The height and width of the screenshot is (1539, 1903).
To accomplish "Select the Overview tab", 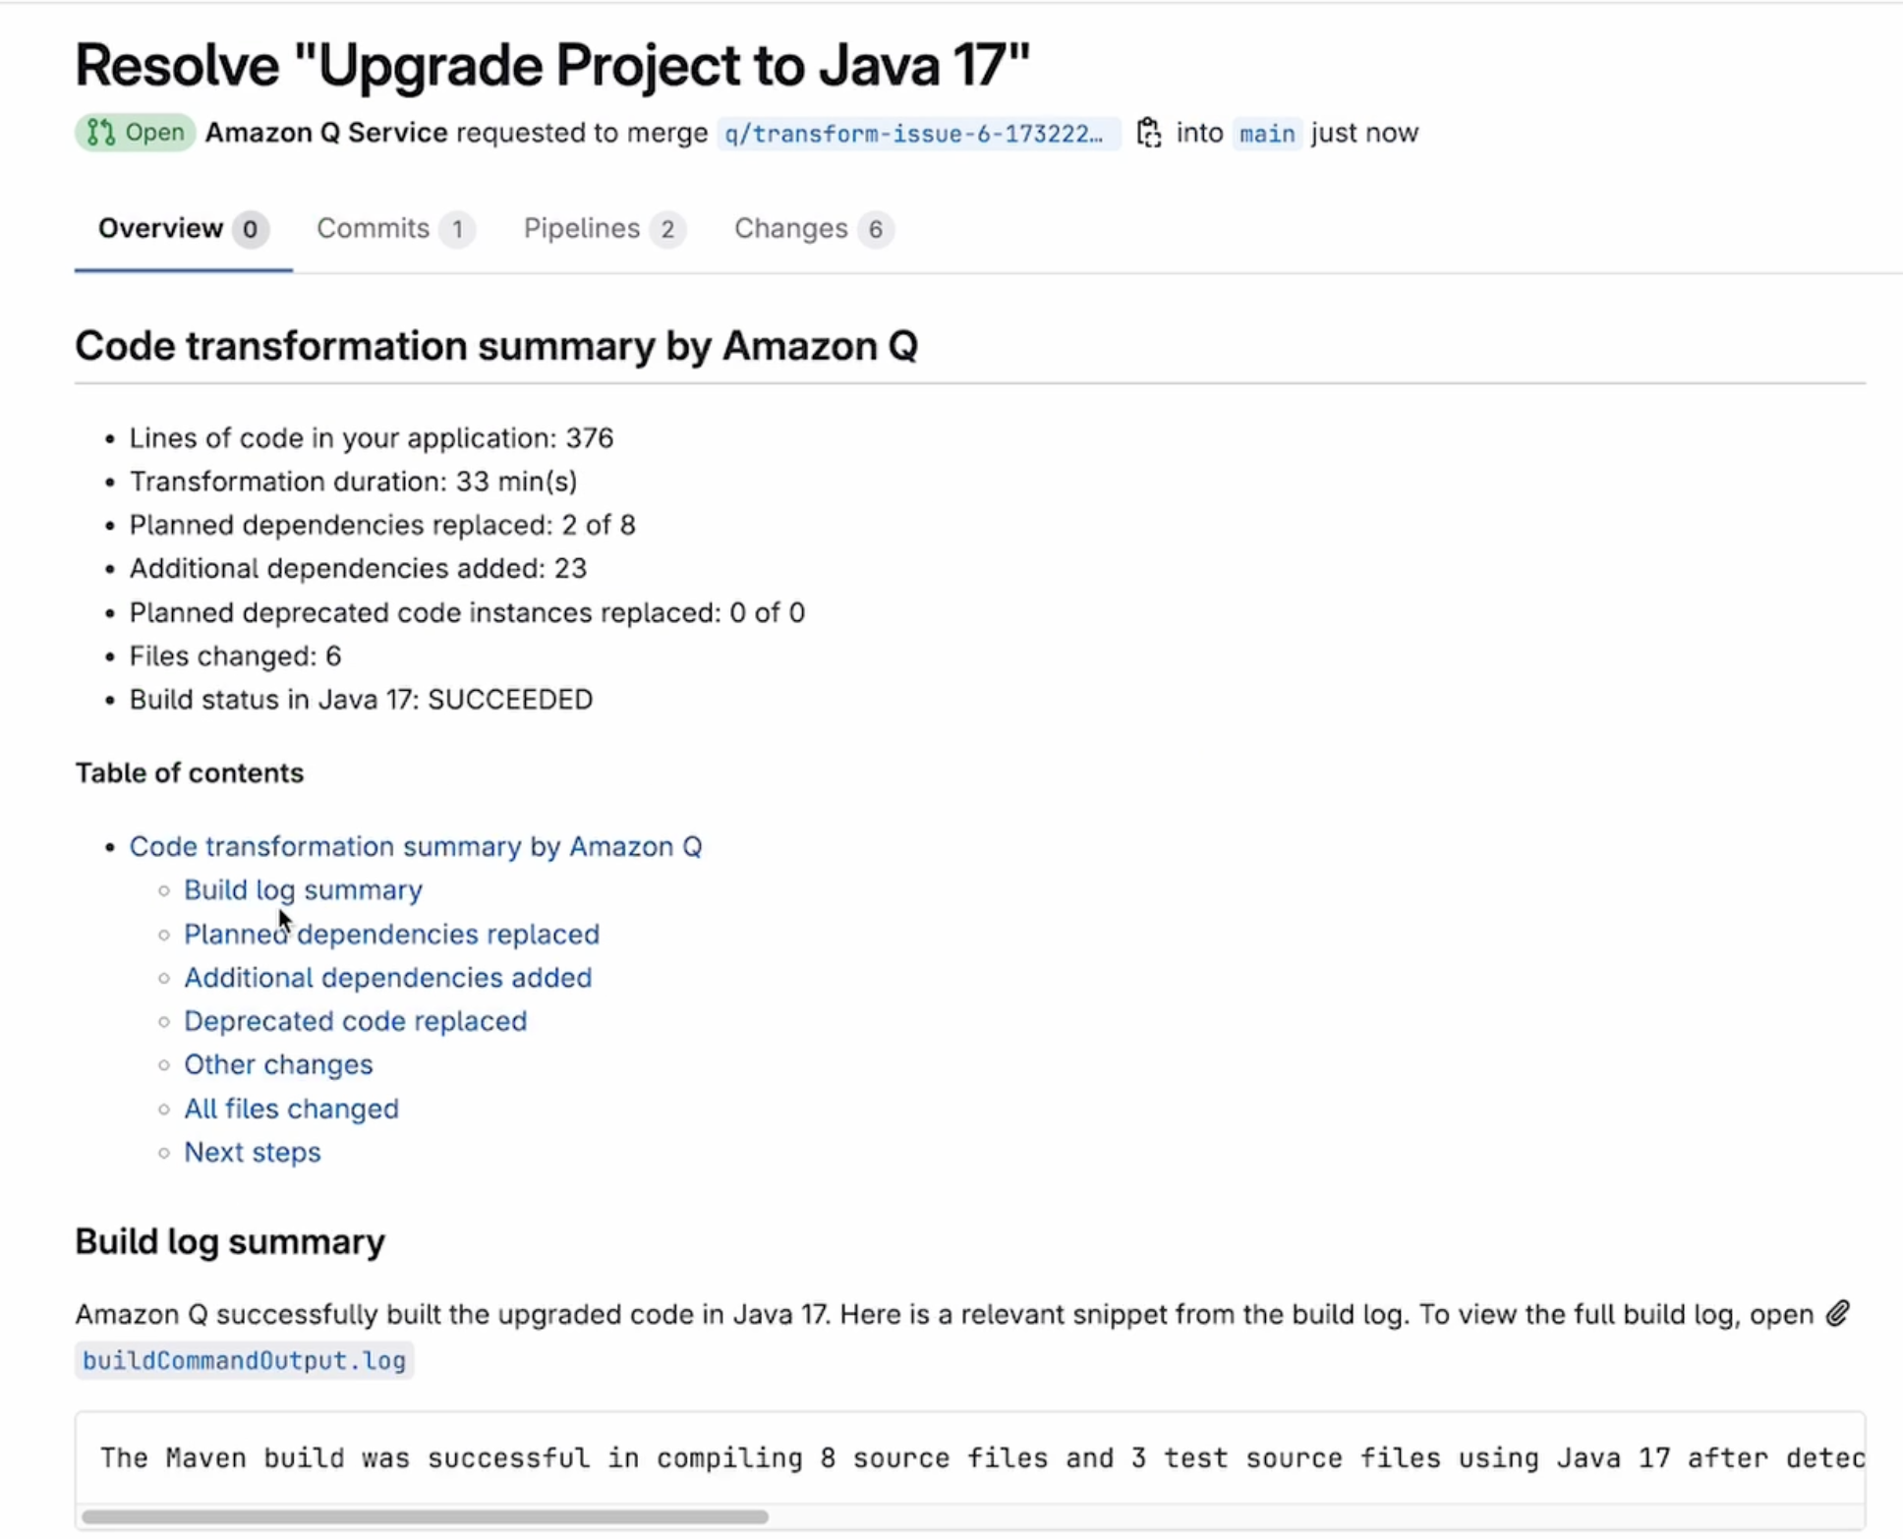I will pos(160,228).
